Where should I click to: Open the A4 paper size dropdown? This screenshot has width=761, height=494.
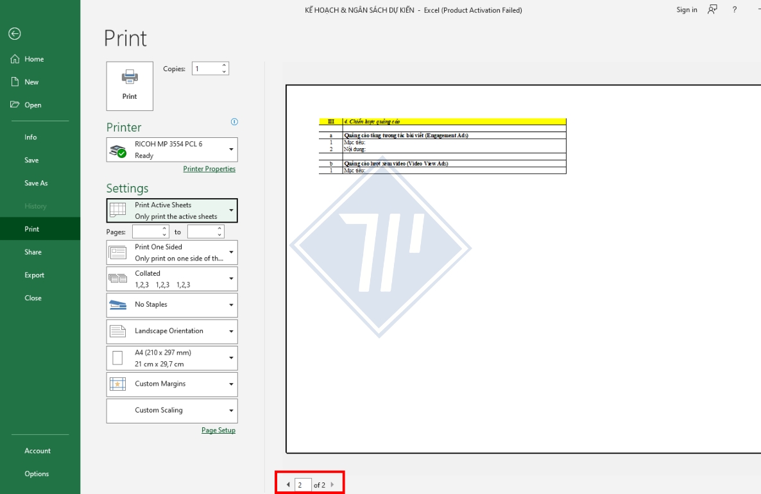coord(231,357)
